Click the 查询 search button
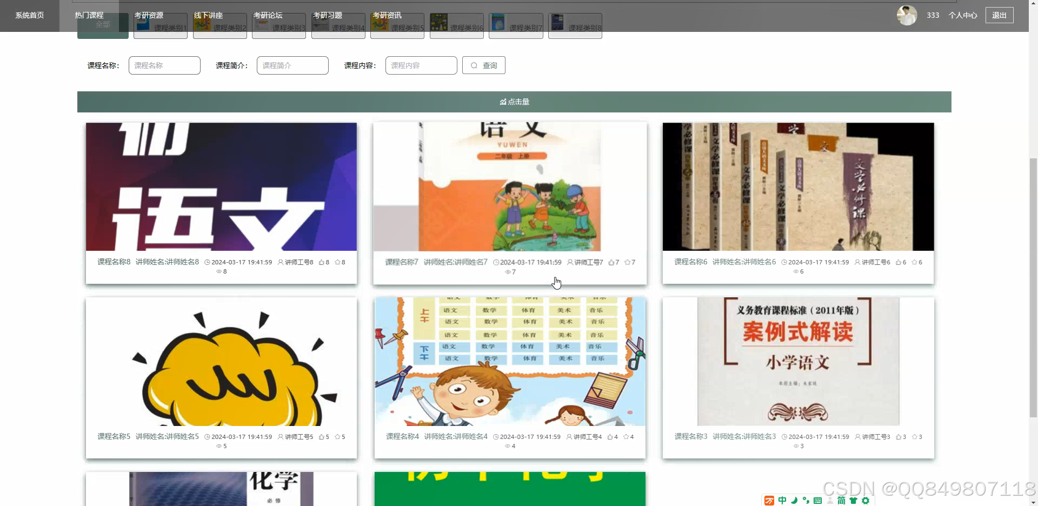 [x=484, y=65]
